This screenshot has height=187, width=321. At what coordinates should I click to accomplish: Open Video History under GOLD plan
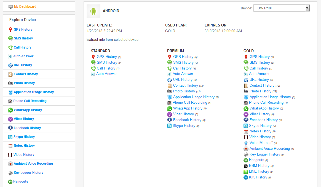coord(260,137)
